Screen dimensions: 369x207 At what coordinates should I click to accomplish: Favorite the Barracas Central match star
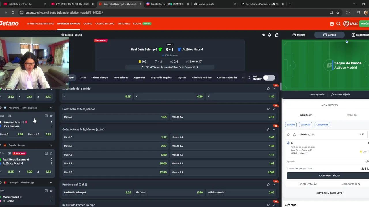[51, 116]
